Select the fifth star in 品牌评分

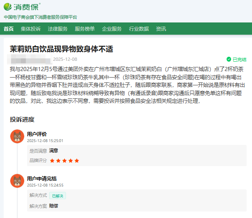pyautogui.click(x=77, y=161)
